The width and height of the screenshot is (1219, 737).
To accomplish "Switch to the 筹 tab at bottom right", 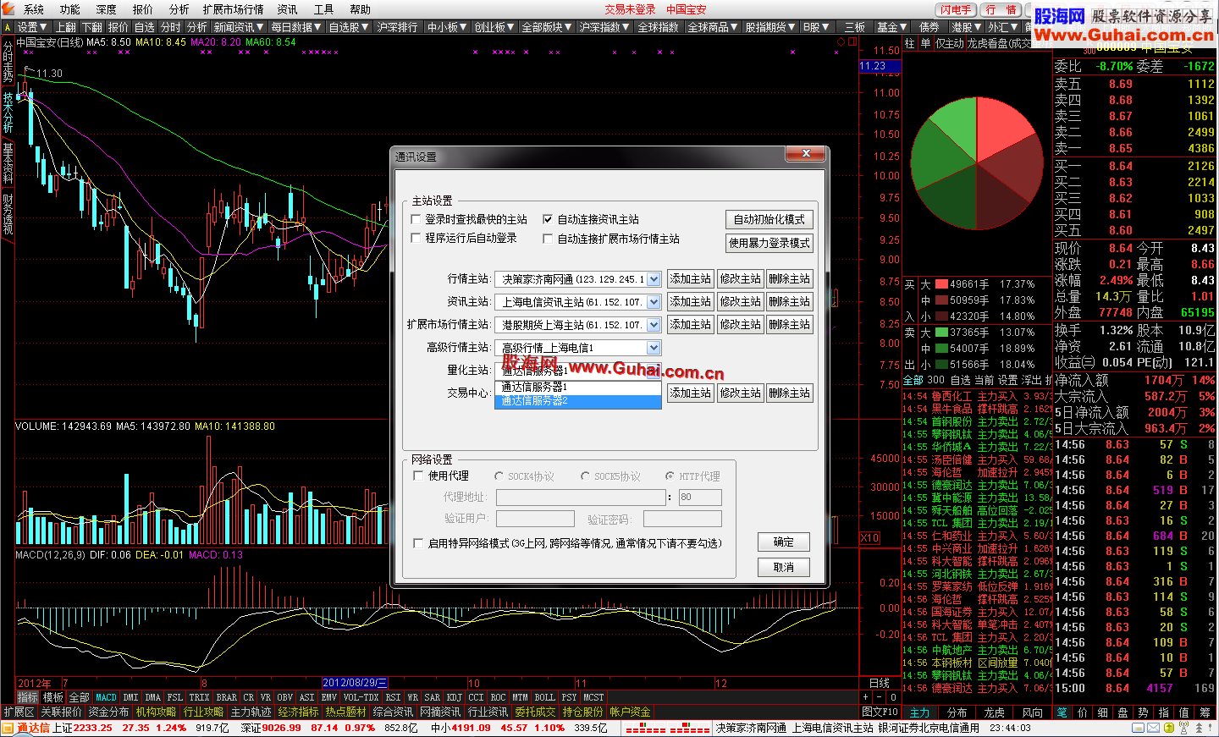I will pyautogui.click(x=1205, y=712).
